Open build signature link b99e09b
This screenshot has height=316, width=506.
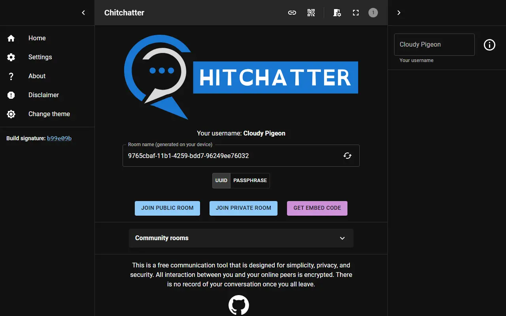point(59,138)
